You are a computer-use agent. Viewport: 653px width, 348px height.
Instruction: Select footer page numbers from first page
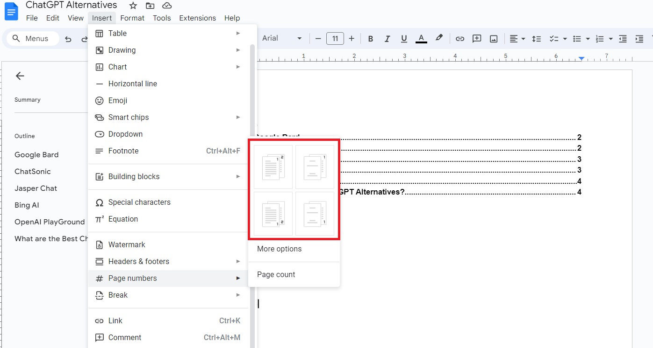tap(273, 214)
